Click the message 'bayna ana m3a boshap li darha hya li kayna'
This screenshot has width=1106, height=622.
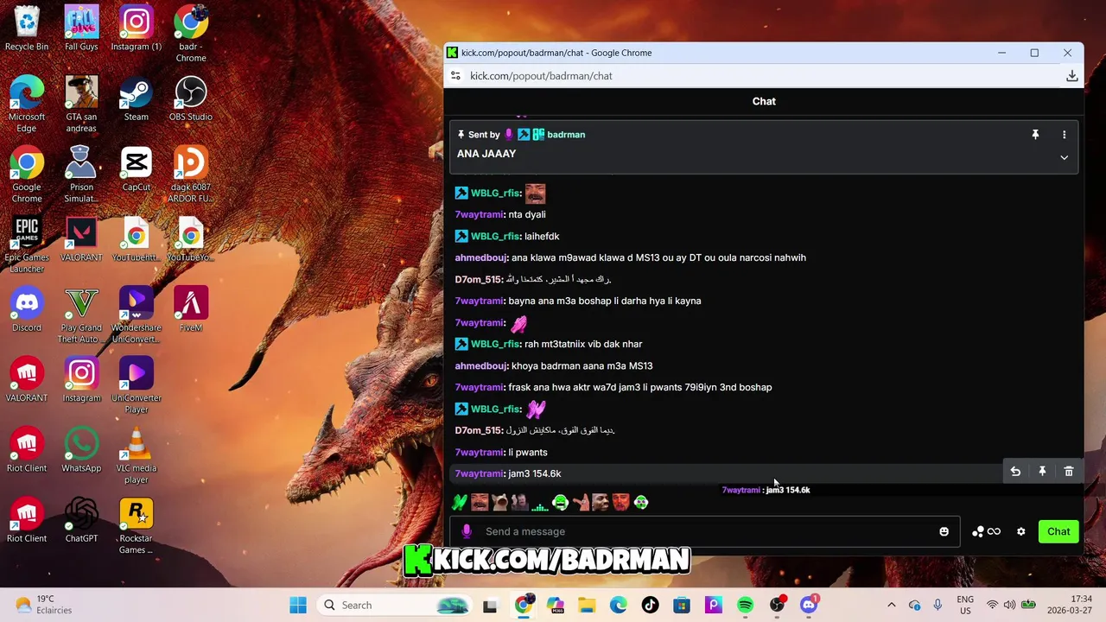point(605,301)
